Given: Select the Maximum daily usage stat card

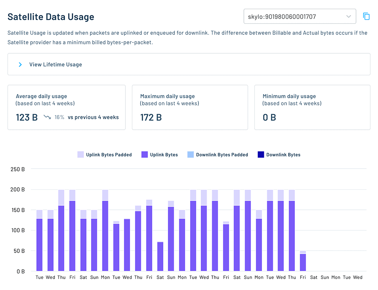Looking at the screenshot, I should [x=190, y=107].
